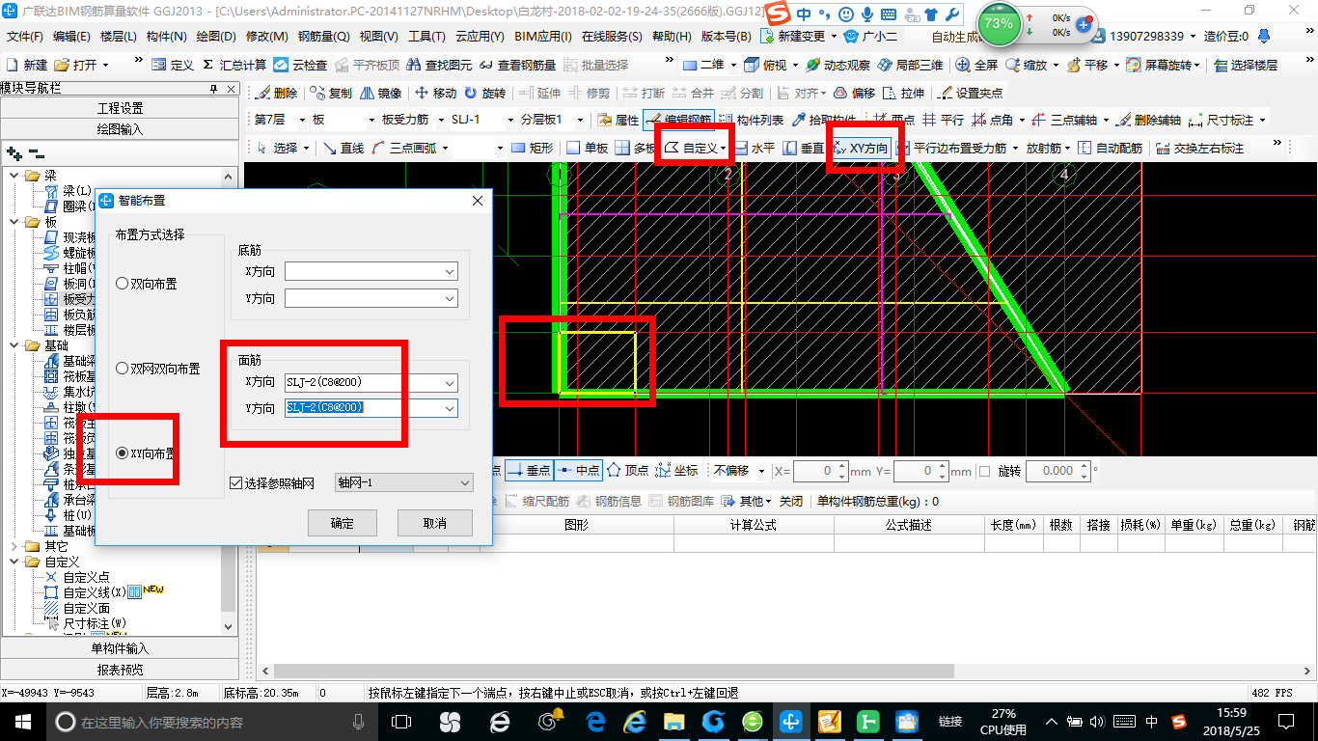Viewport: 1318px width, 741px height.
Task: Click 平行 parallel auxiliary axis tool
Action: (943, 121)
